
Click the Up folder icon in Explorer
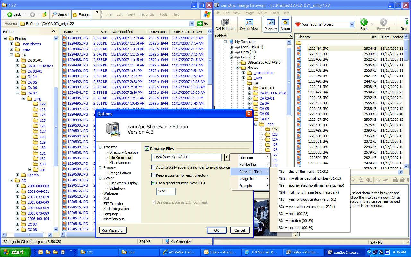click(x=45, y=14)
